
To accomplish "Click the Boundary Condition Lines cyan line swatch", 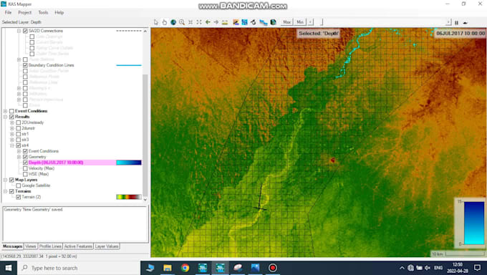I will [x=129, y=65].
